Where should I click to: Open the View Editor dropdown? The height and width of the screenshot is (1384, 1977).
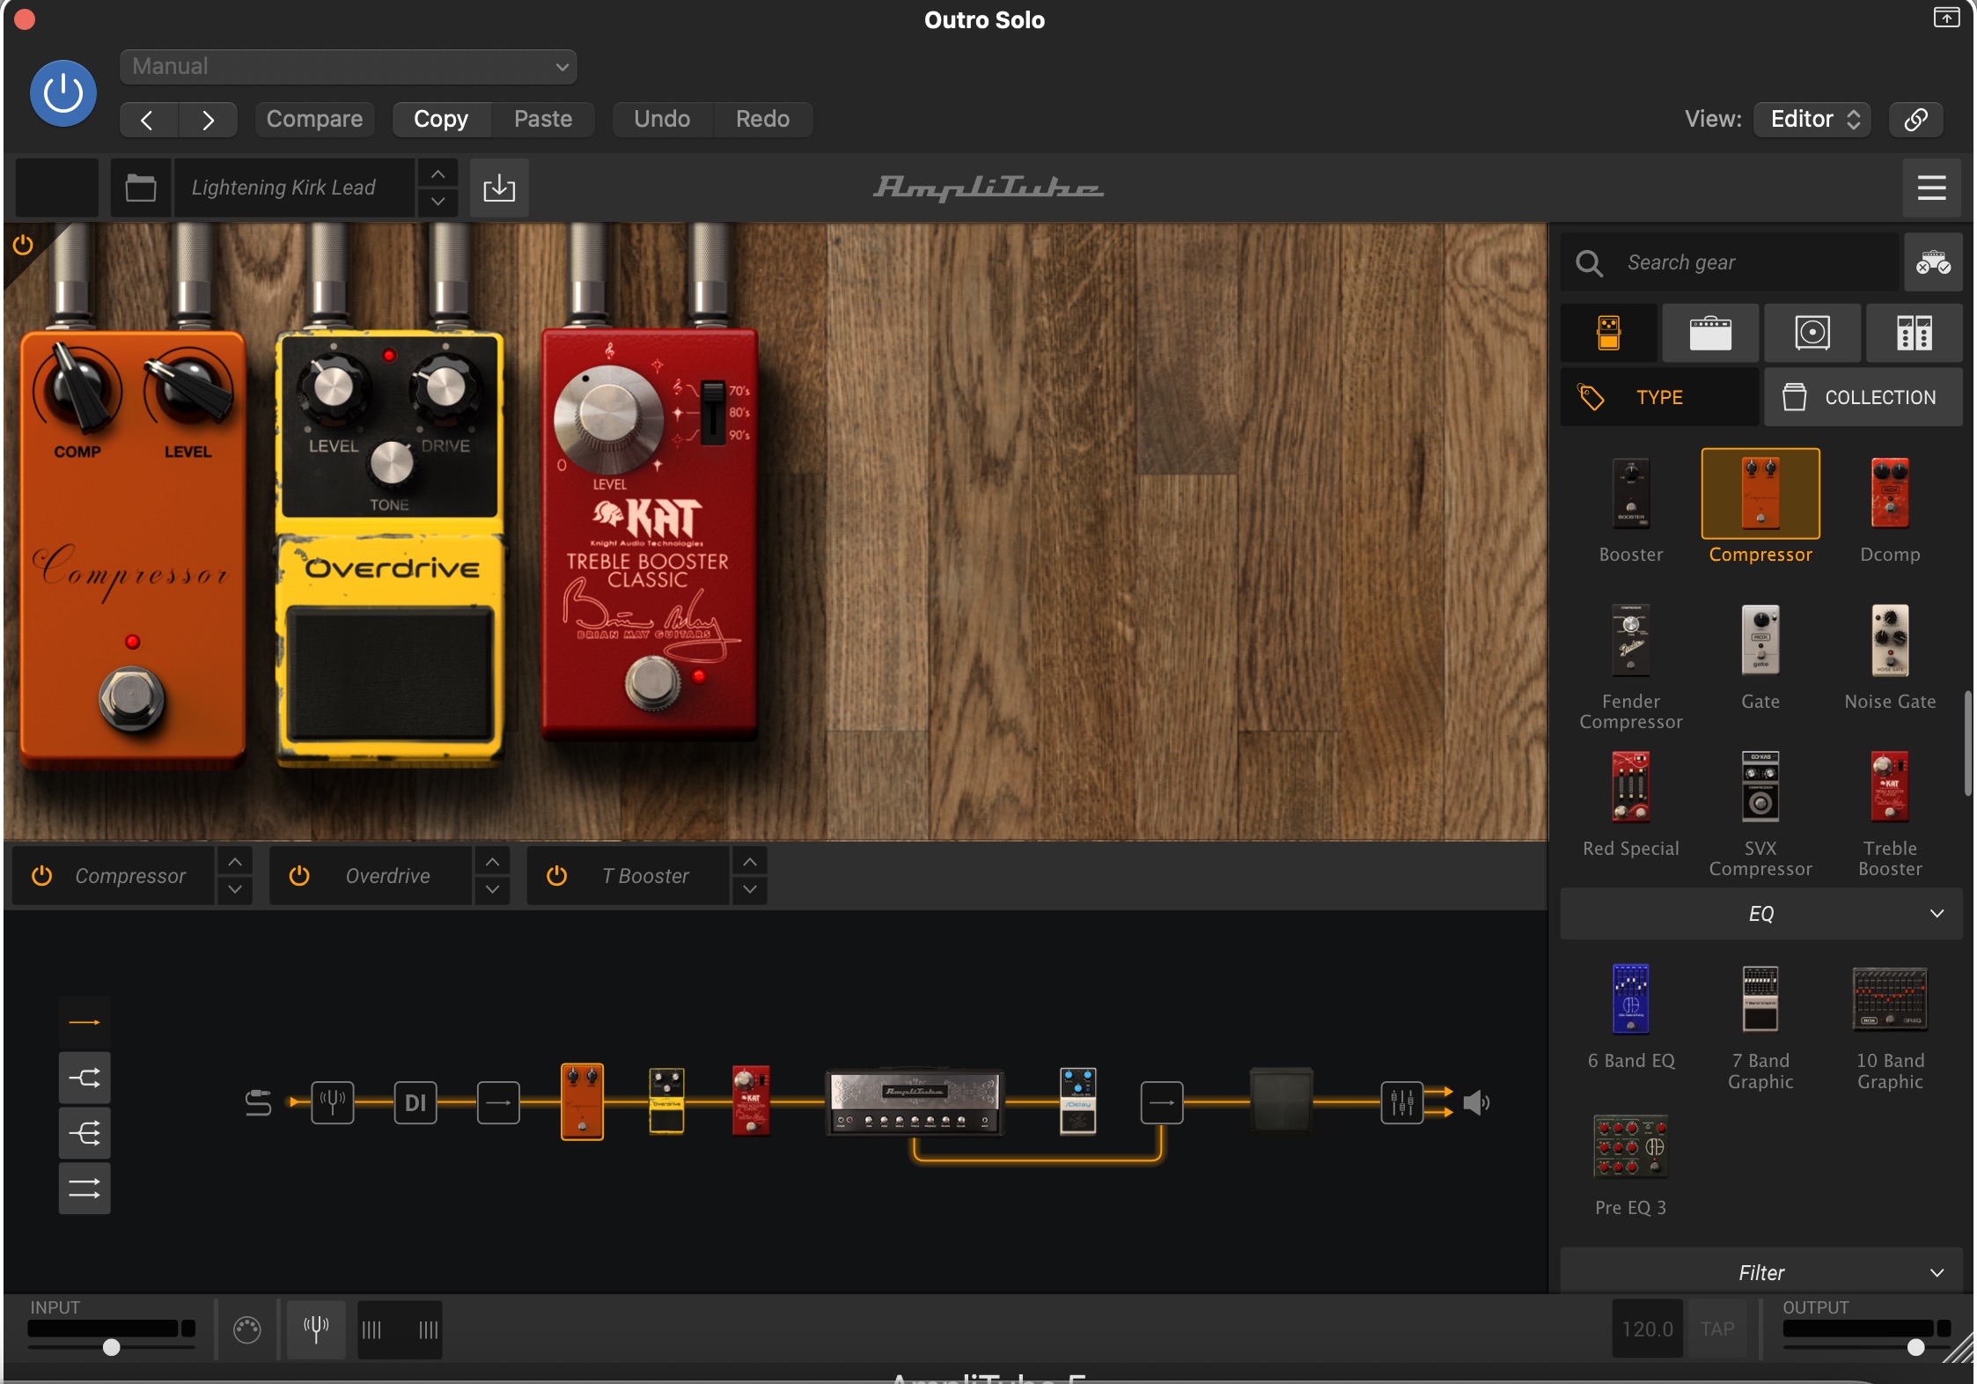tap(1812, 119)
